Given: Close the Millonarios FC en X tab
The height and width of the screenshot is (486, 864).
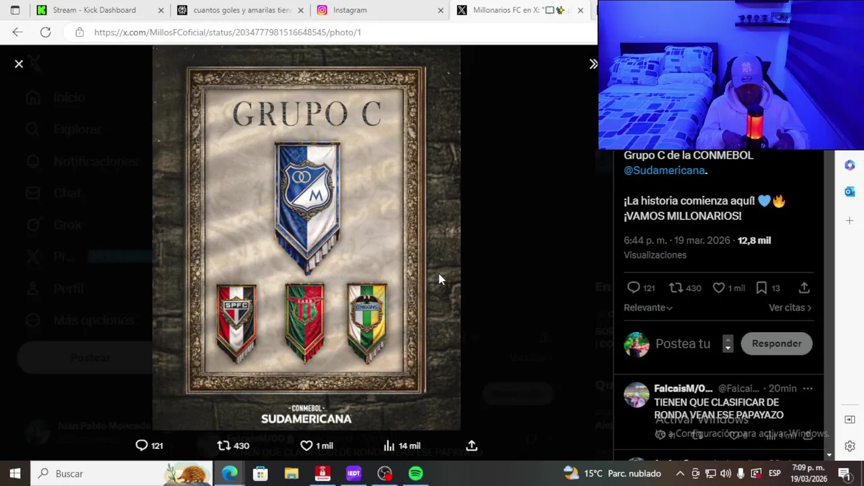Looking at the screenshot, I should (580, 10).
